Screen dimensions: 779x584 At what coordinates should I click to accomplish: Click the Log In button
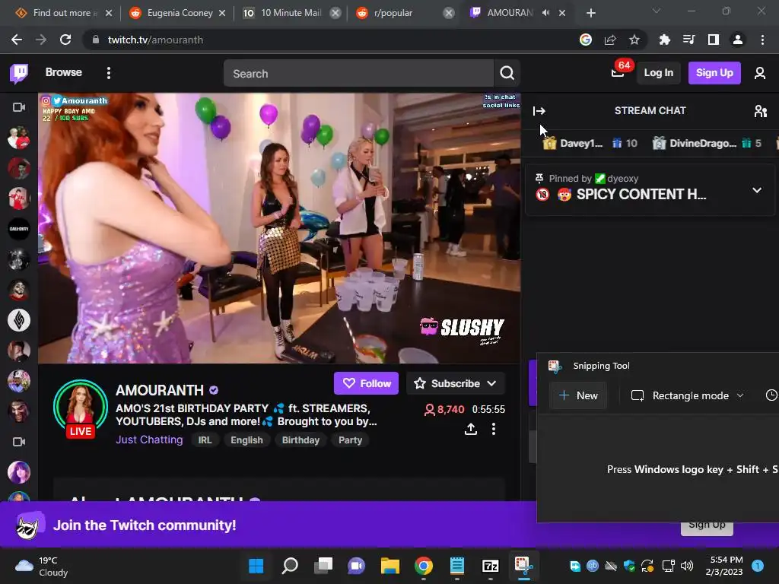[x=658, y=73]
